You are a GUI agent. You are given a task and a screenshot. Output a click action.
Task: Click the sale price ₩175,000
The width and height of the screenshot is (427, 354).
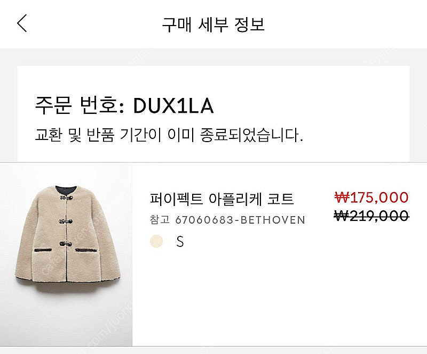pyautogui.click(x=371, y=197)
